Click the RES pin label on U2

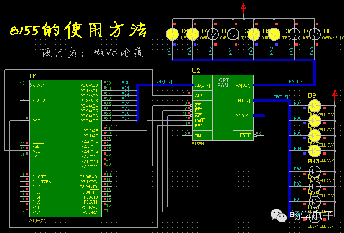coord(199,126)
